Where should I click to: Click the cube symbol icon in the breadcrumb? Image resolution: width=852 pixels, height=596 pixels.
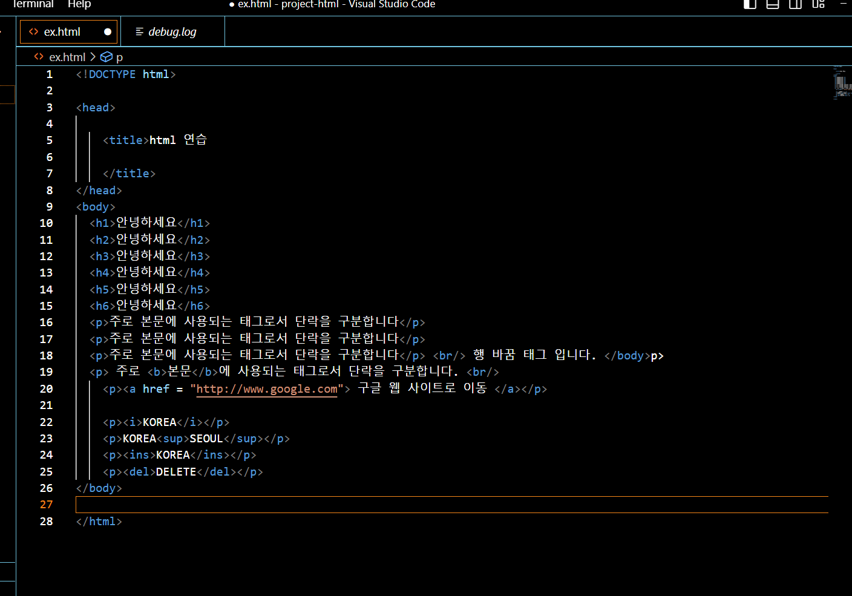[106, 56]
